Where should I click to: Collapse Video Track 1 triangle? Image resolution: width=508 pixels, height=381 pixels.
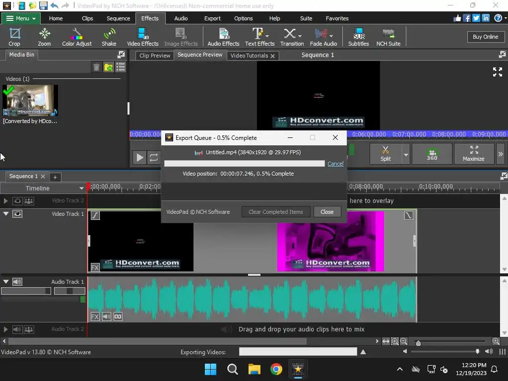5,214
